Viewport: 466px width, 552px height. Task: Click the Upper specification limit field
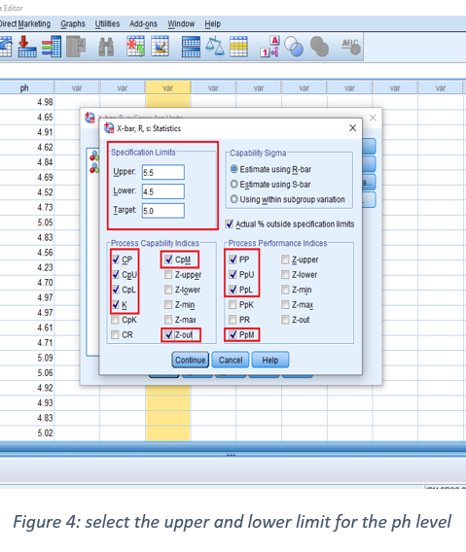coord(163,172)
